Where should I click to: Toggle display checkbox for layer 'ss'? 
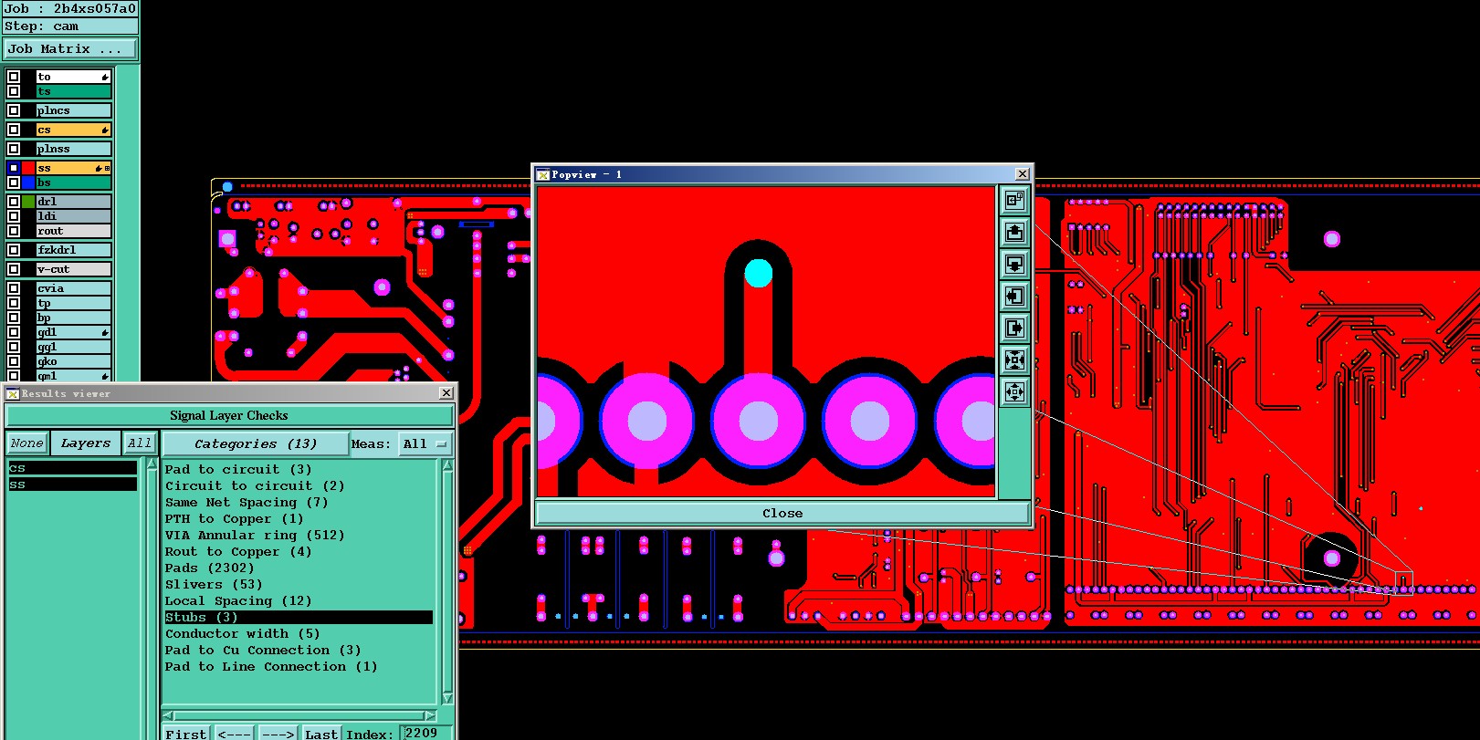(14, 168)
